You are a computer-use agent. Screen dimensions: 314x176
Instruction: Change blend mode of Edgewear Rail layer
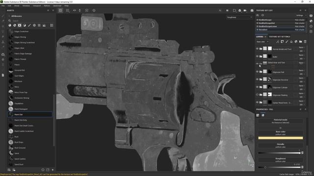302,70
